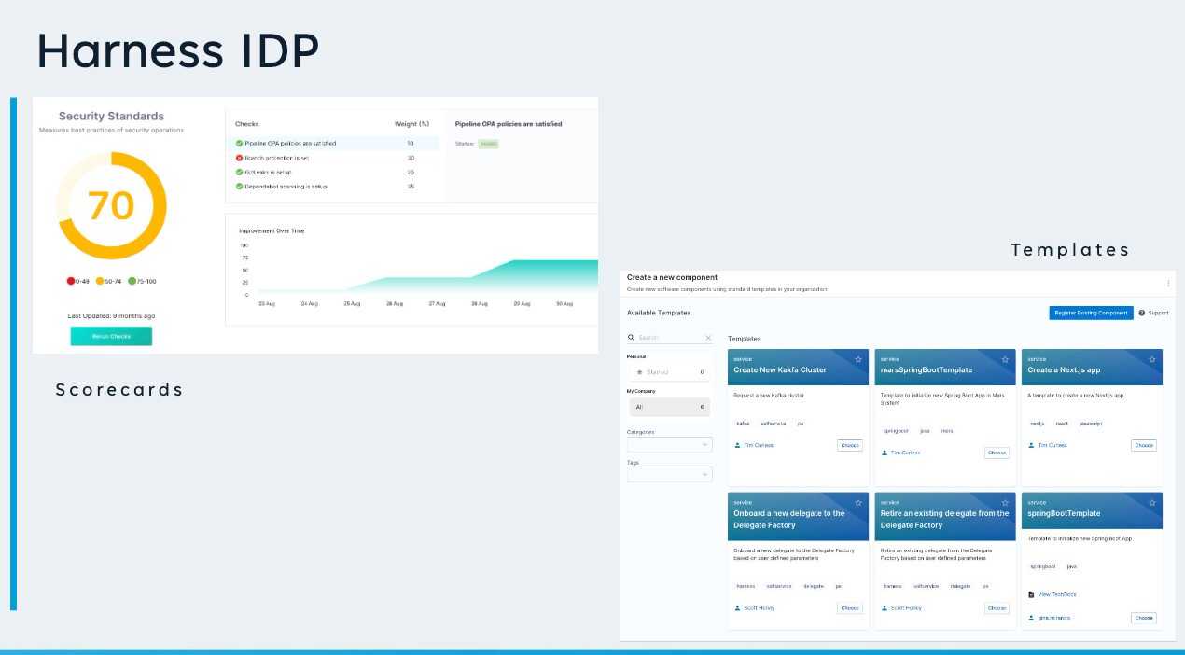Toggle star on Retire an existing delegate template

[x=1005, y=502]
